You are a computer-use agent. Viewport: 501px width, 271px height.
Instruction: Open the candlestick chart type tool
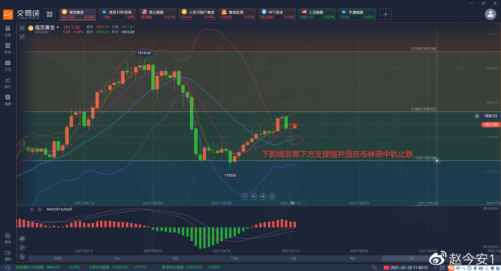(x=22, y=238)
